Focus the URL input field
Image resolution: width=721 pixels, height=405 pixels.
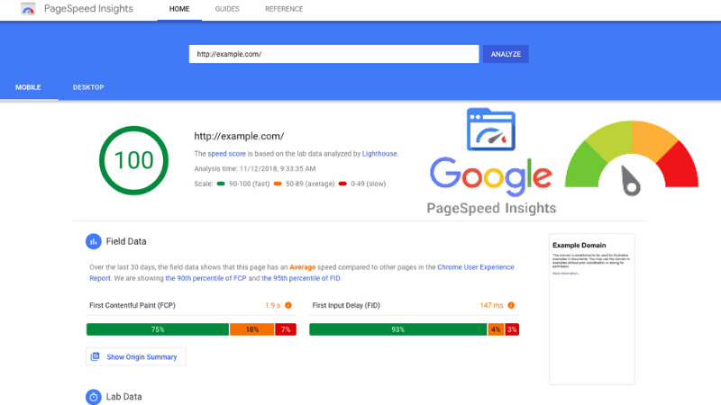[333, 54]
